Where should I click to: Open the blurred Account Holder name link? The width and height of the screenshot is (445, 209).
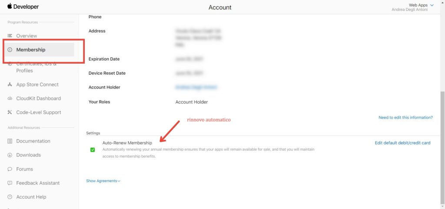point(196,87)
